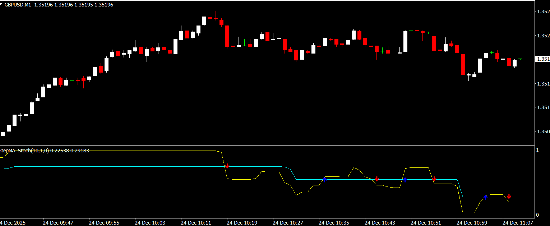The width and height of the screenshot is (550, 226).
Task: Click the indicator scale value 1
Action: (x=537, y=150)
